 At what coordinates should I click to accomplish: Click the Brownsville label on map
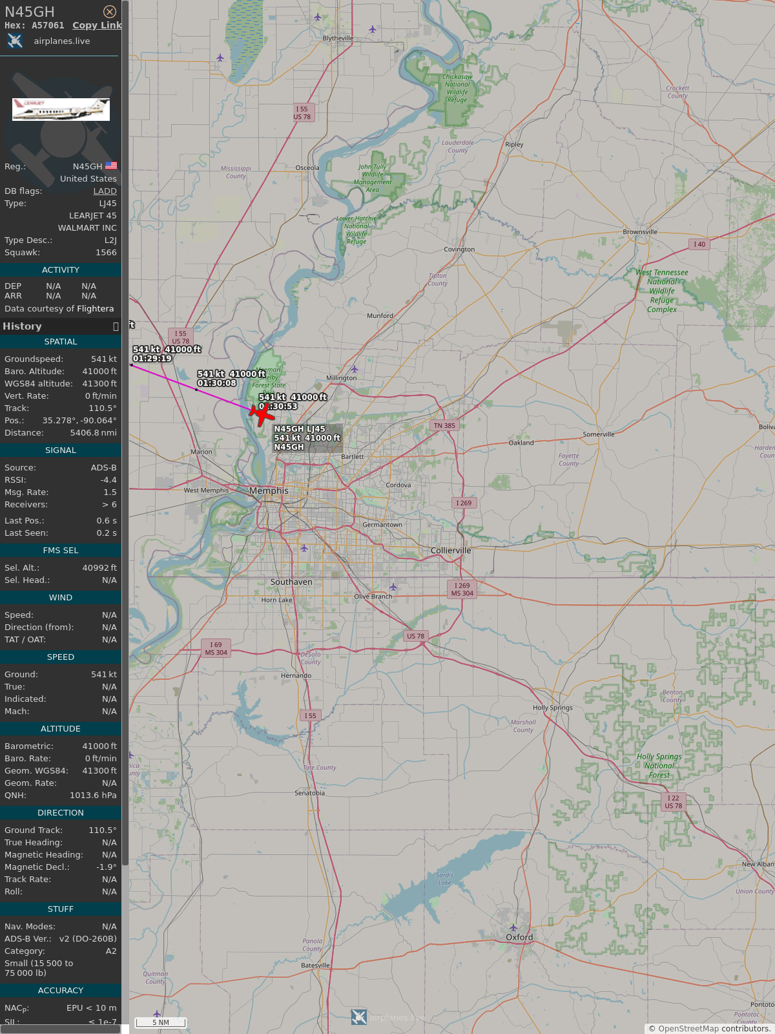pos(640,232)
